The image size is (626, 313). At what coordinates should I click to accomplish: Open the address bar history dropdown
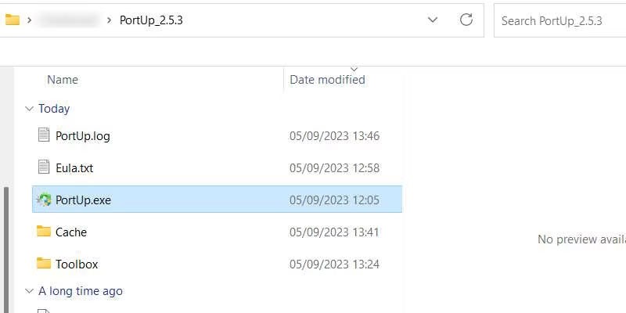tap(433, 20)
